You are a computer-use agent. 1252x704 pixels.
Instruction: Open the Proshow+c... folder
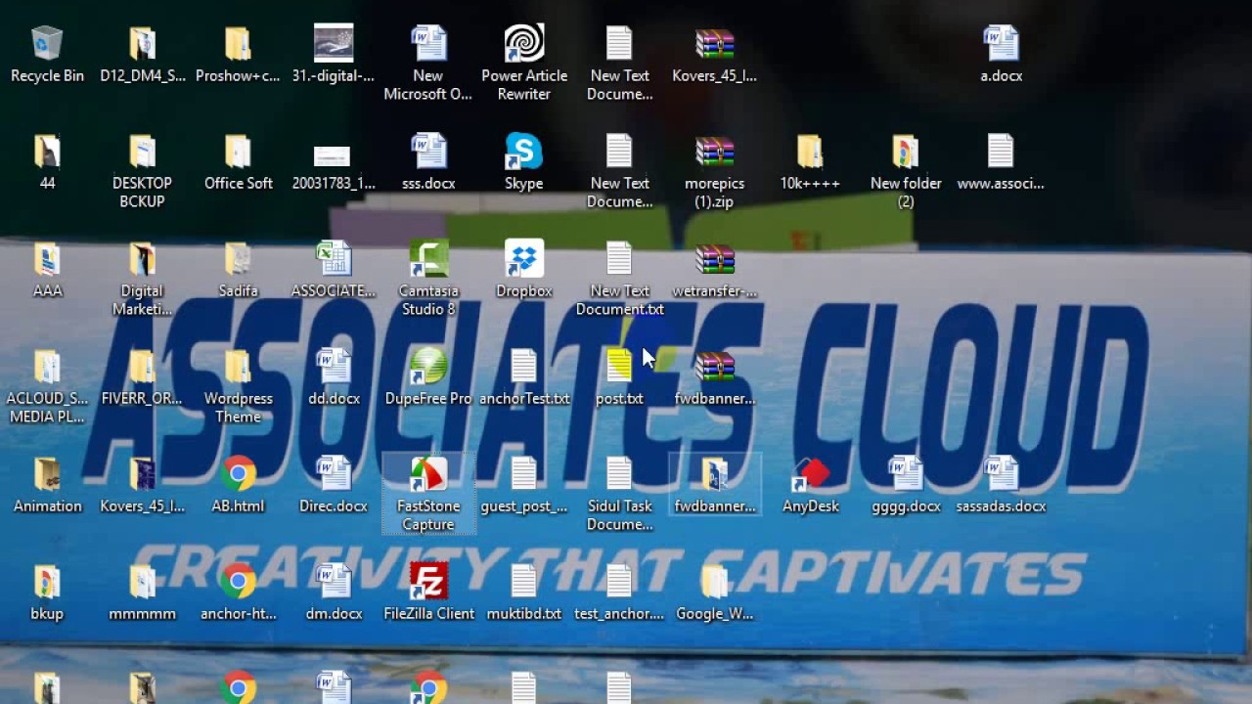click(x=238, y=55)
